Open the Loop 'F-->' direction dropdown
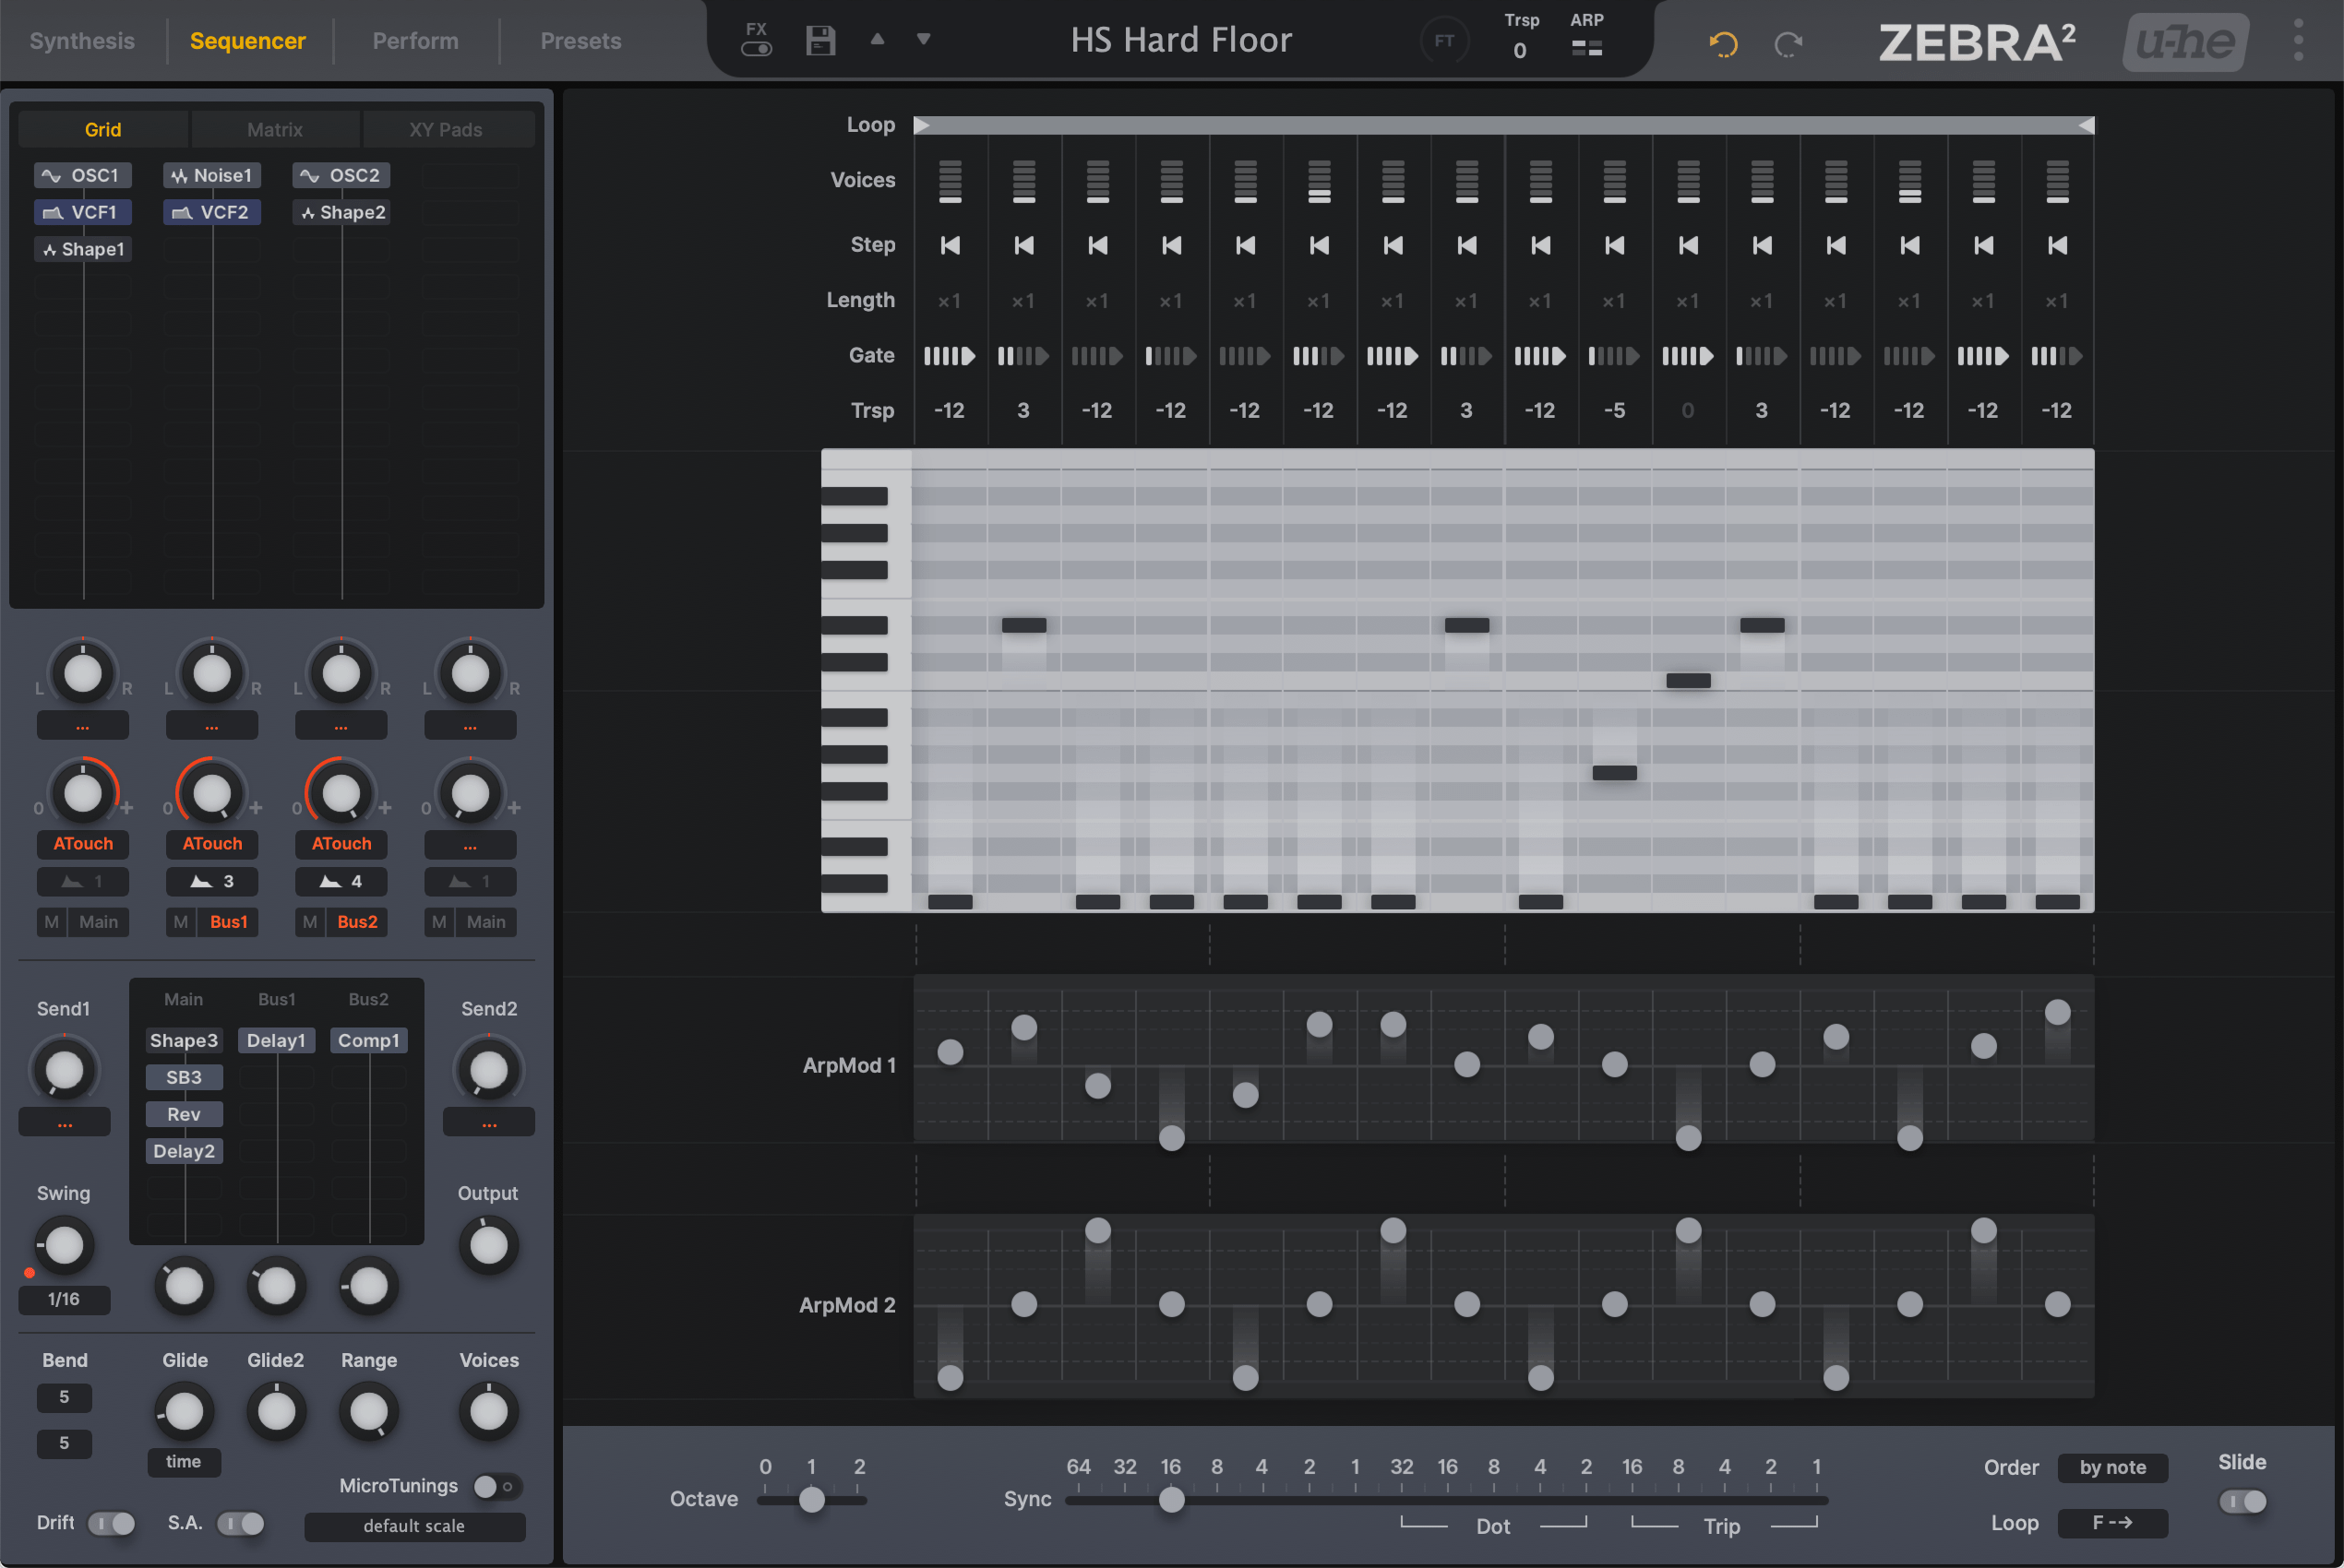 pos(2113,1523)
